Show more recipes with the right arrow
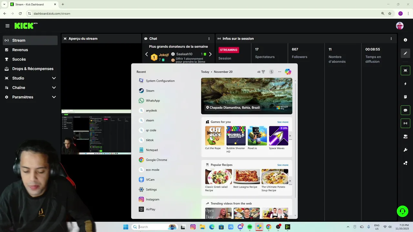 [x=290, y=181]
